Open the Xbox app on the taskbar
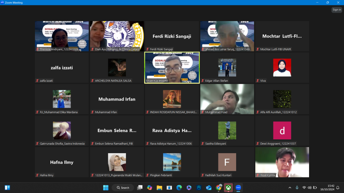This screenshot has height=193, width=344. pos(228,188)
